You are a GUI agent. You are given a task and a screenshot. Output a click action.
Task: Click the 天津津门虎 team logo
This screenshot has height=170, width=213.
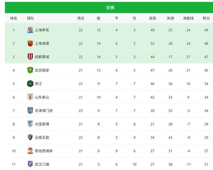(x=30, y=111)
